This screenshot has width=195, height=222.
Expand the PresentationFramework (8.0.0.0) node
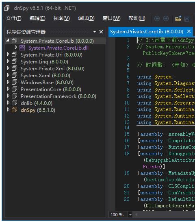coord(8,96)
